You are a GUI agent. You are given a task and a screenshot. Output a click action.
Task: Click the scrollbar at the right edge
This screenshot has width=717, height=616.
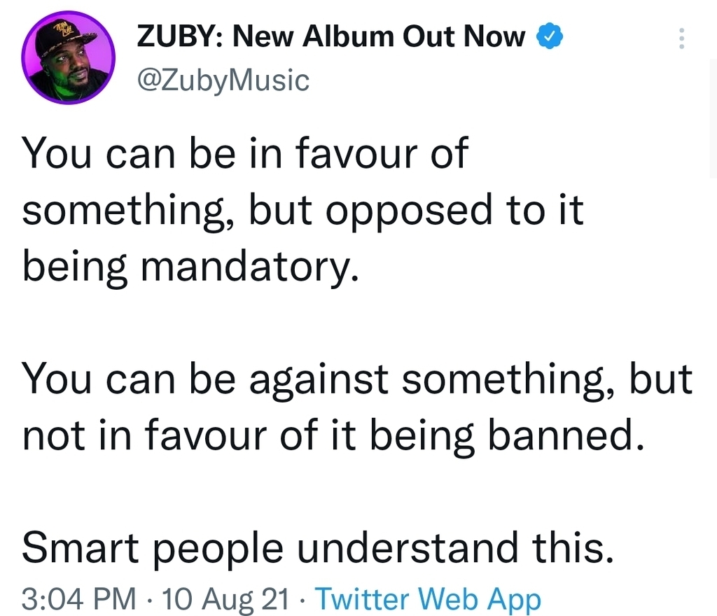click(713, 119)
